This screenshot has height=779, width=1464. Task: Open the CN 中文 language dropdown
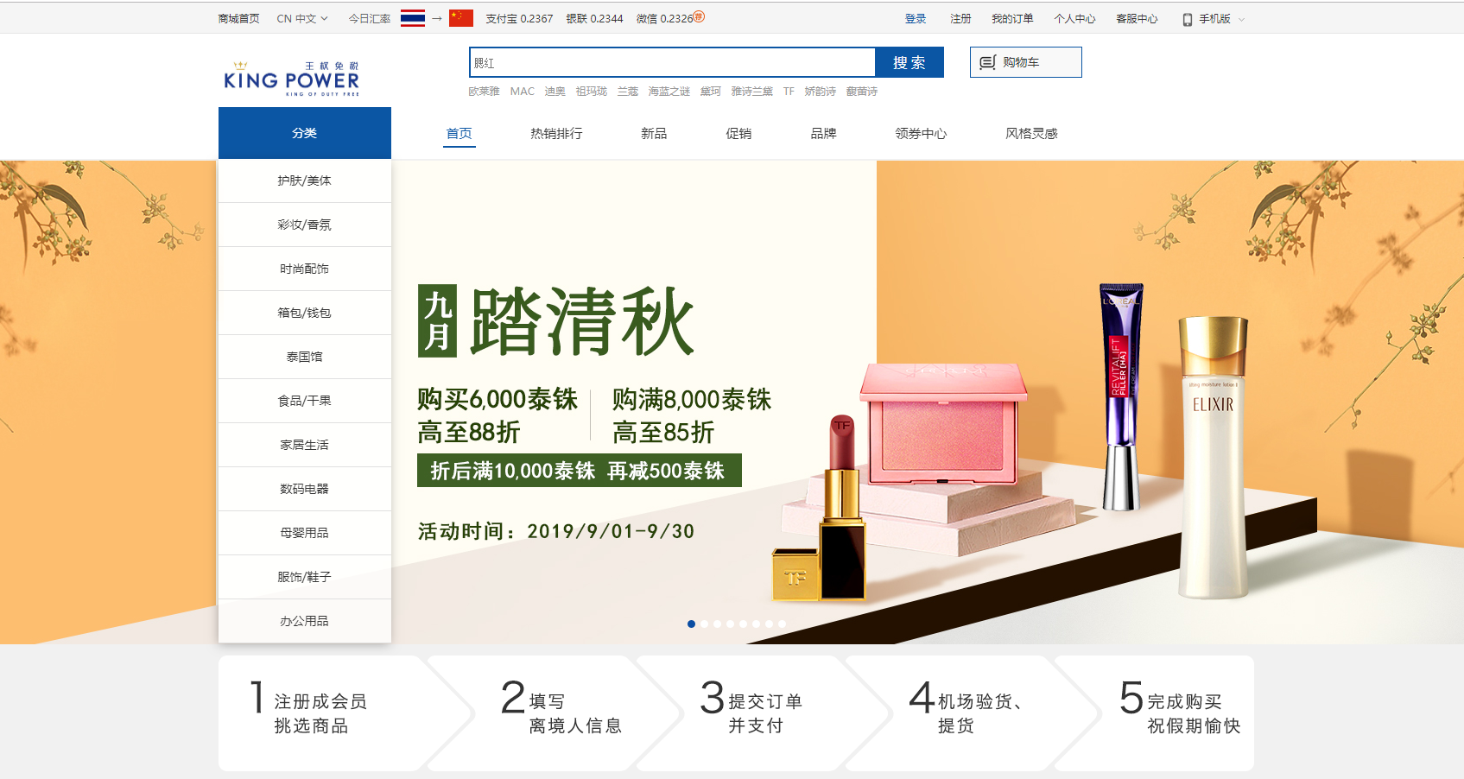tap(301, 18)
